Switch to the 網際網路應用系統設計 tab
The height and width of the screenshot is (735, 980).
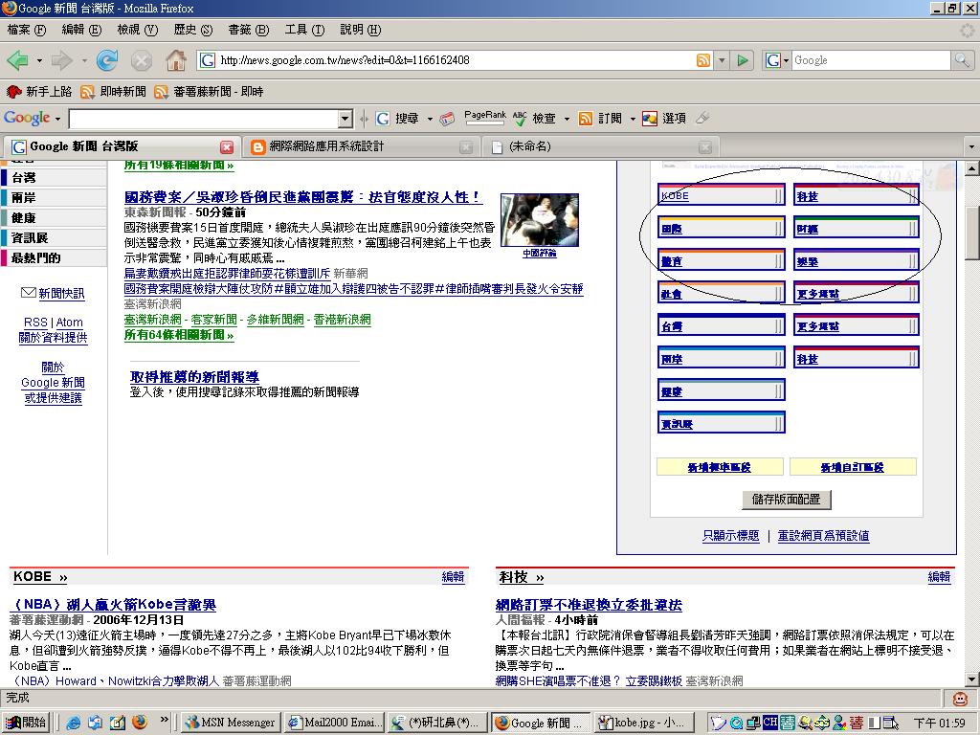[354, 146]
